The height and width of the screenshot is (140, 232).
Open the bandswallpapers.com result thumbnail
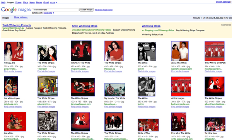83,87
